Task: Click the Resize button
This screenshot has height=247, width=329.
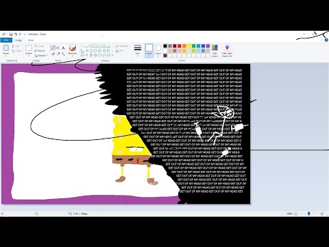Action: (x=40, y=51)
